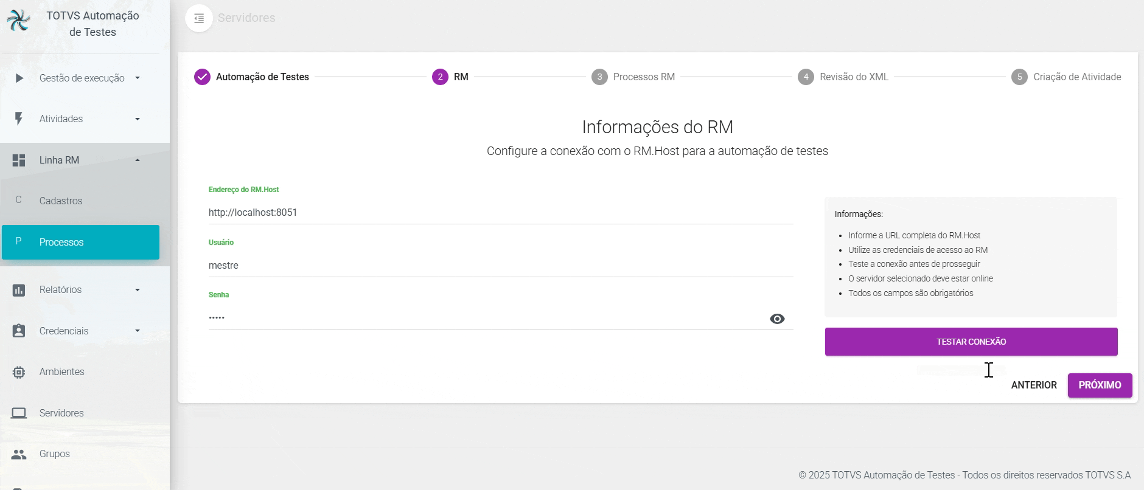Click 'Informe a URL completa do RM.Host' tip

(914, 236)
